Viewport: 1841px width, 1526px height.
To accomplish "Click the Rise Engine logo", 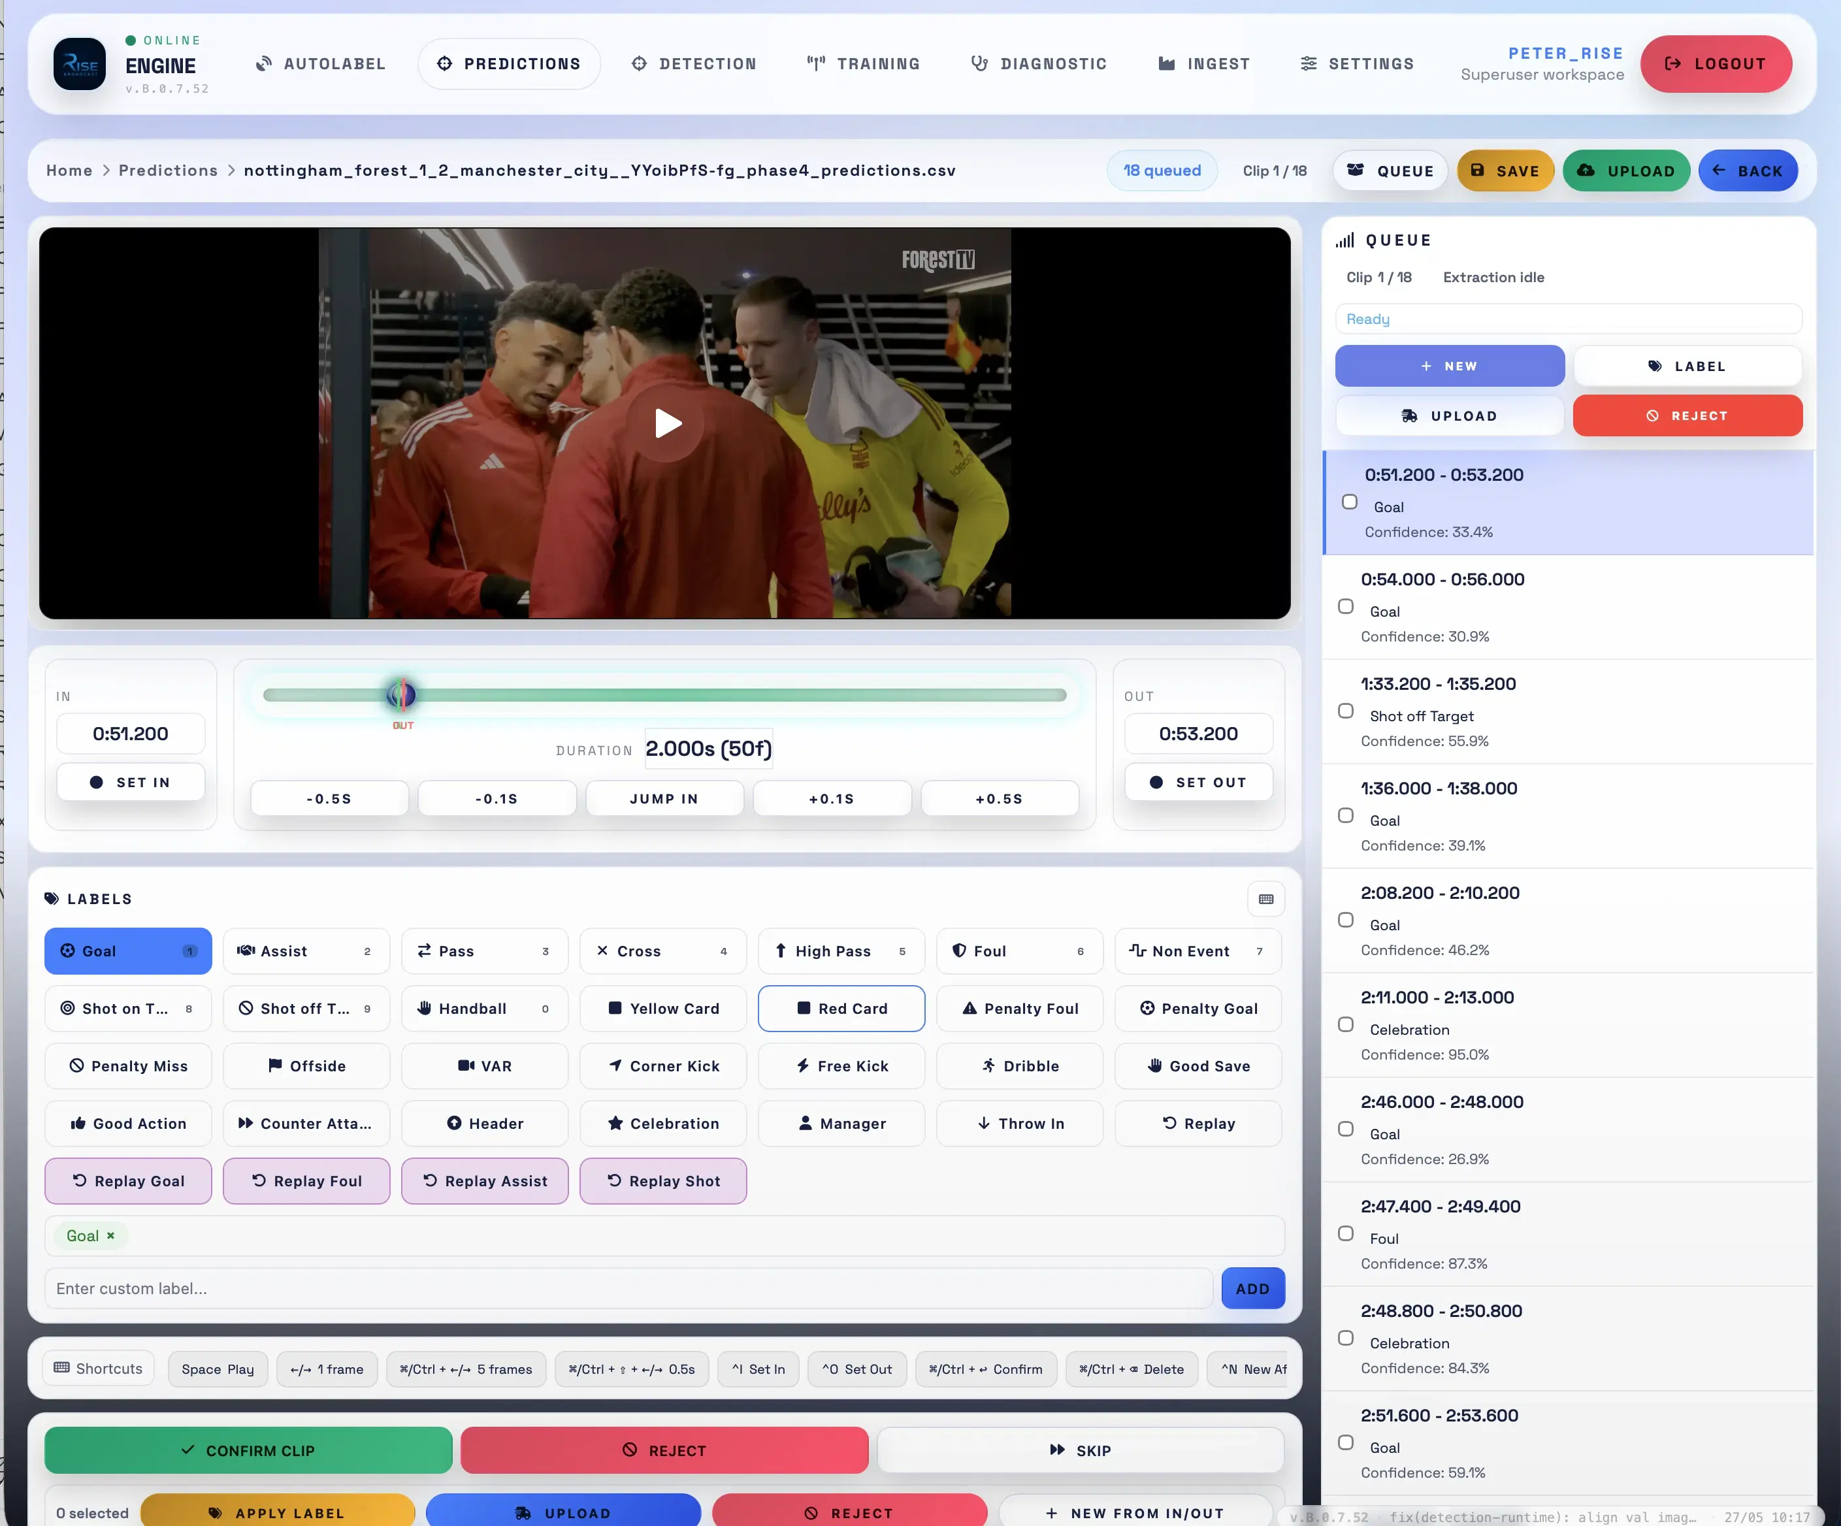I will [x=80, y=64].
